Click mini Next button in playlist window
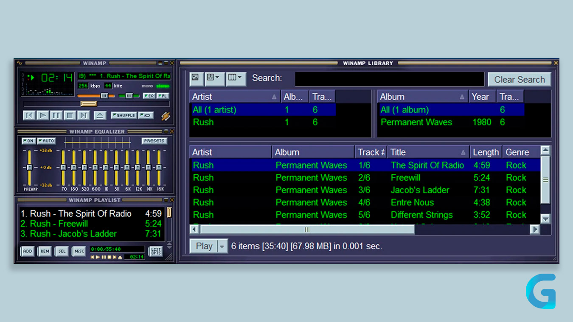 [x=114, y=257]
